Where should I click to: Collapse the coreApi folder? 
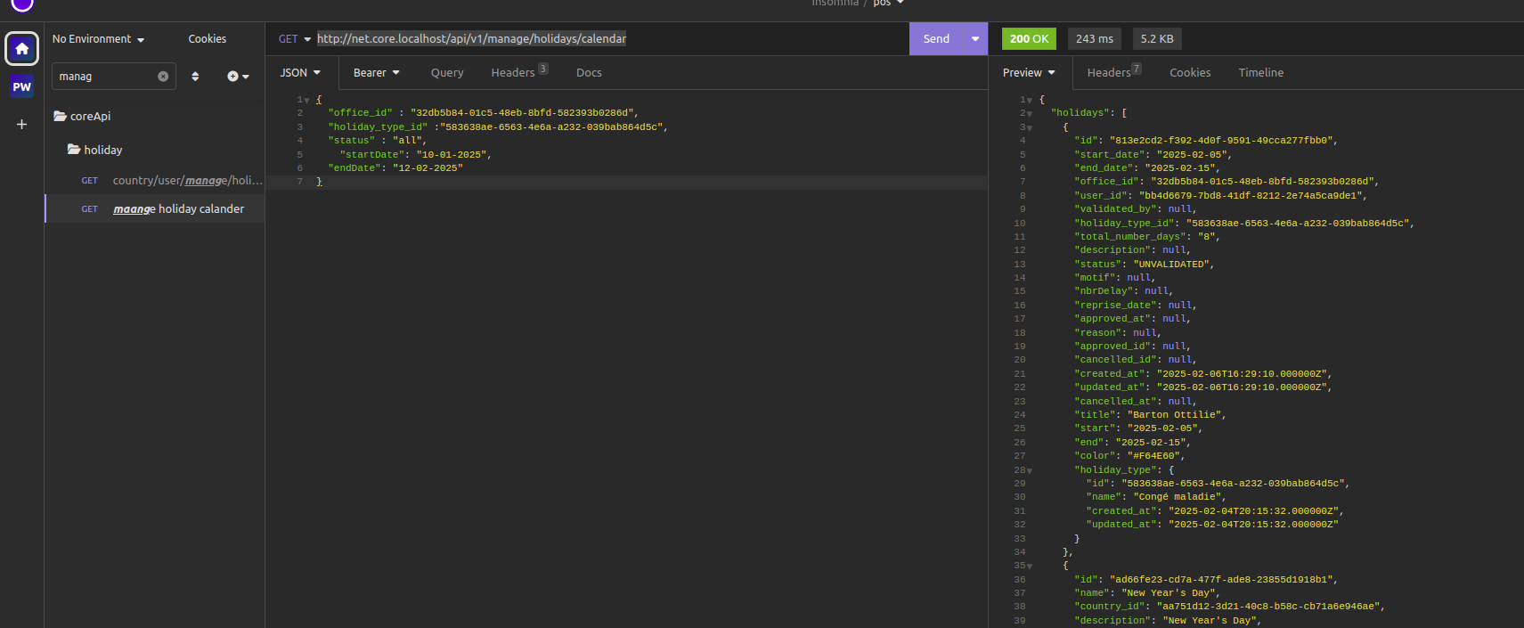[x=82, y=116]
